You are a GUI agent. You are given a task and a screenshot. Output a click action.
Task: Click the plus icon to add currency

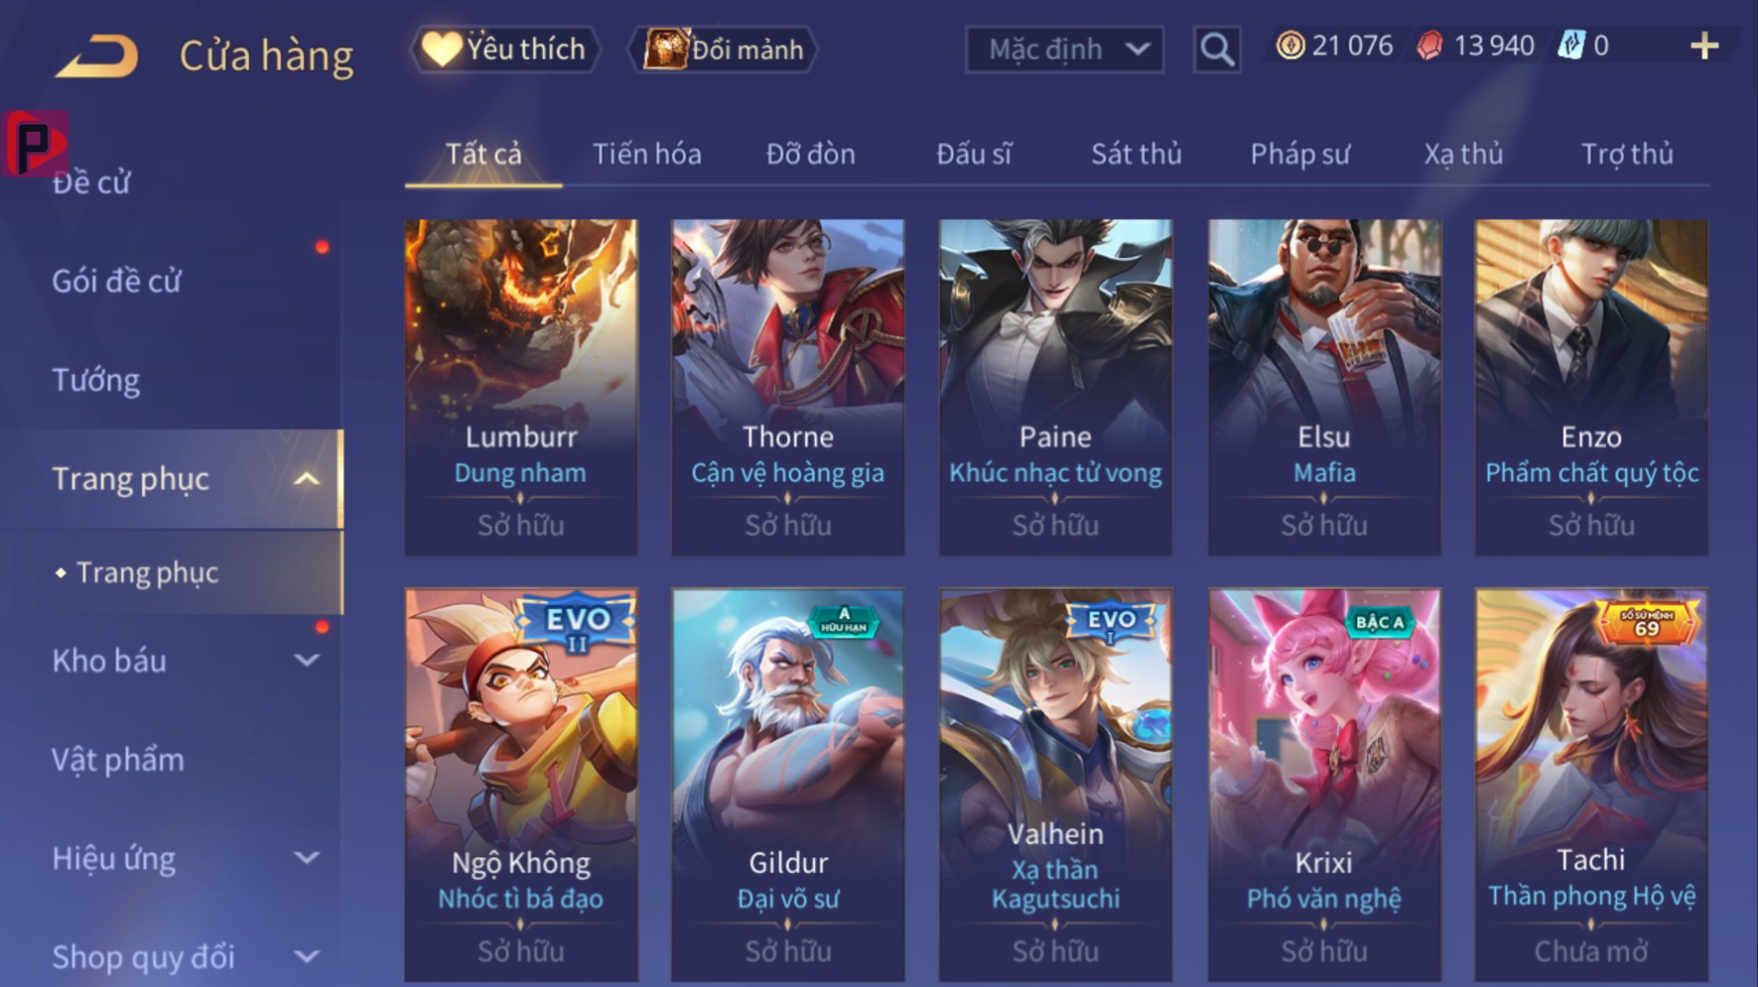point(1705,46)
